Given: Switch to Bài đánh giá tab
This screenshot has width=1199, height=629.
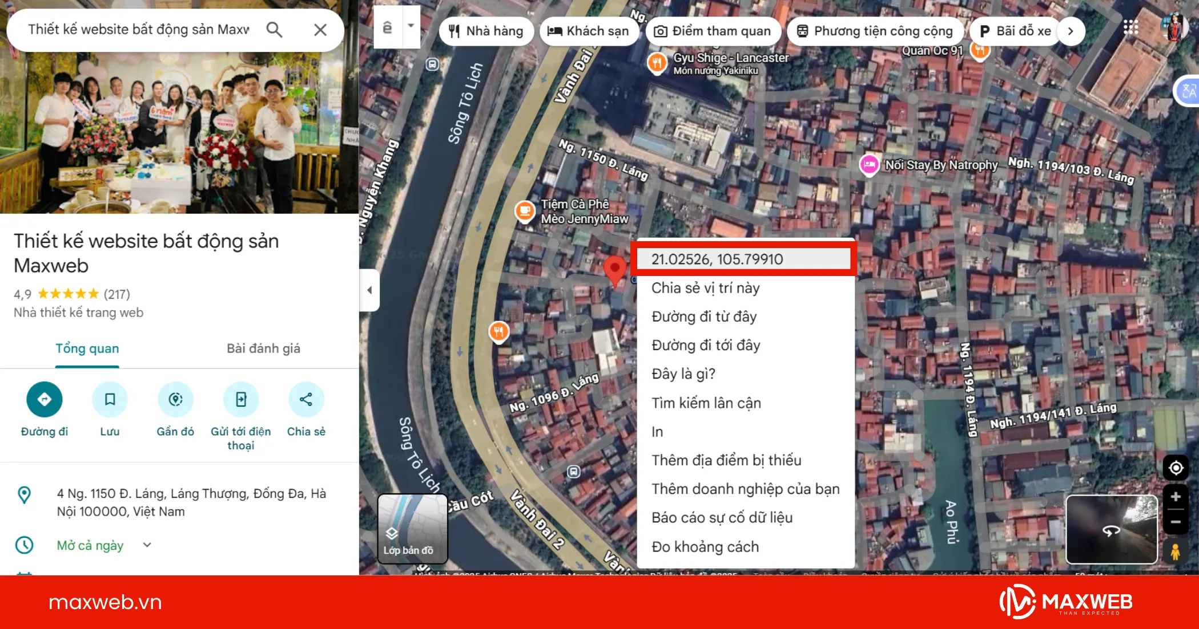Looking at the screenshot, I should tap(263, 348).
